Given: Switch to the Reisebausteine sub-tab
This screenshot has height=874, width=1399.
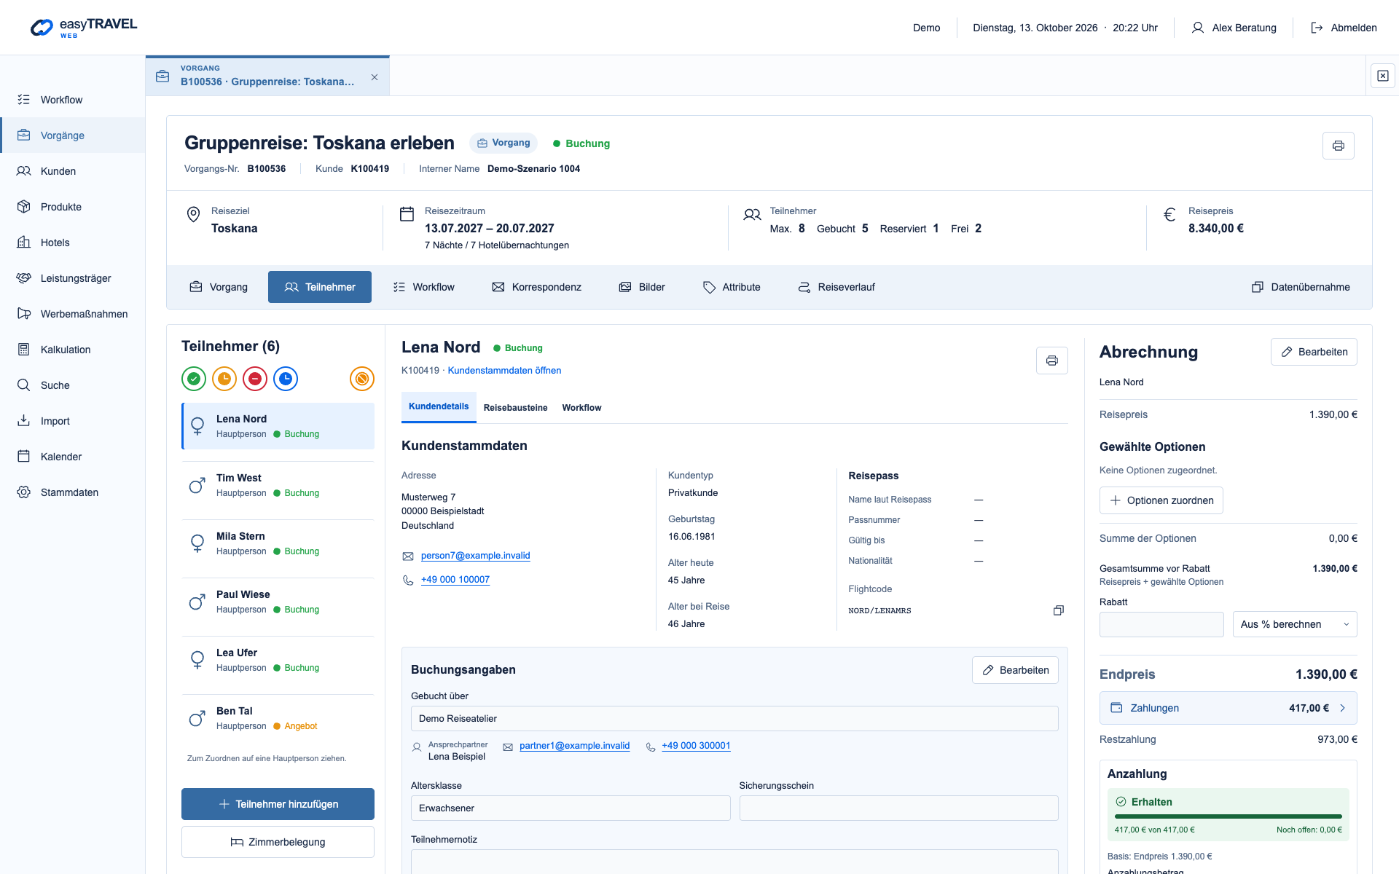Looking at the screenshot, I should coord(515,408).
